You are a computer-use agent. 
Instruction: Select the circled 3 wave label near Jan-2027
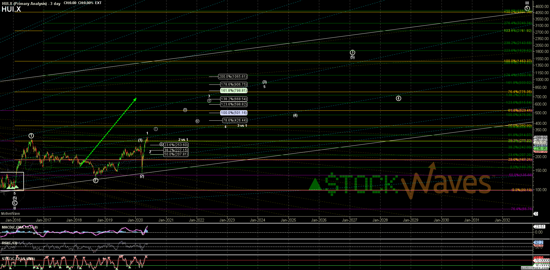[352, 52]
